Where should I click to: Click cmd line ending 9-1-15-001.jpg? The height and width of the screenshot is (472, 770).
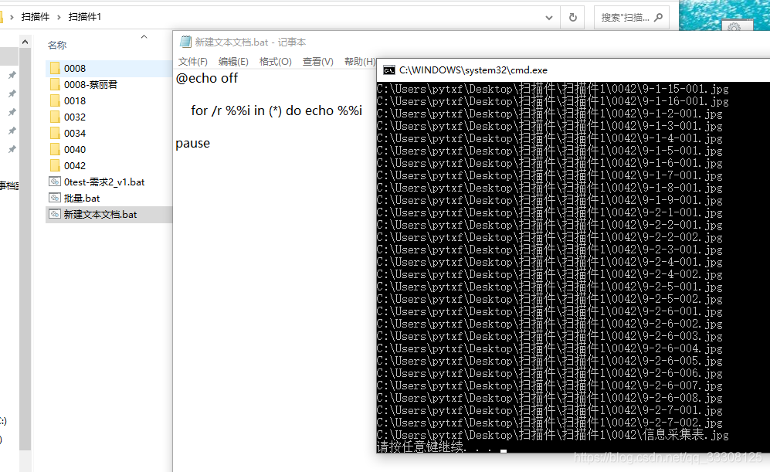(x=552, y=89)
